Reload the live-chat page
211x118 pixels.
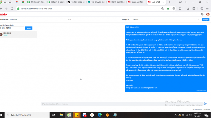[x=12, y=8]
